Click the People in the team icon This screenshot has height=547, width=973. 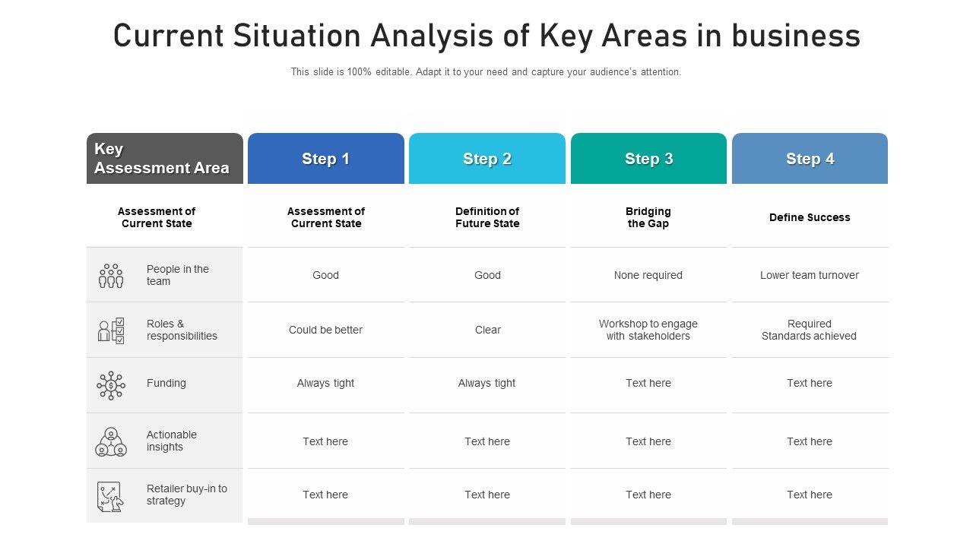coord(111,276)
